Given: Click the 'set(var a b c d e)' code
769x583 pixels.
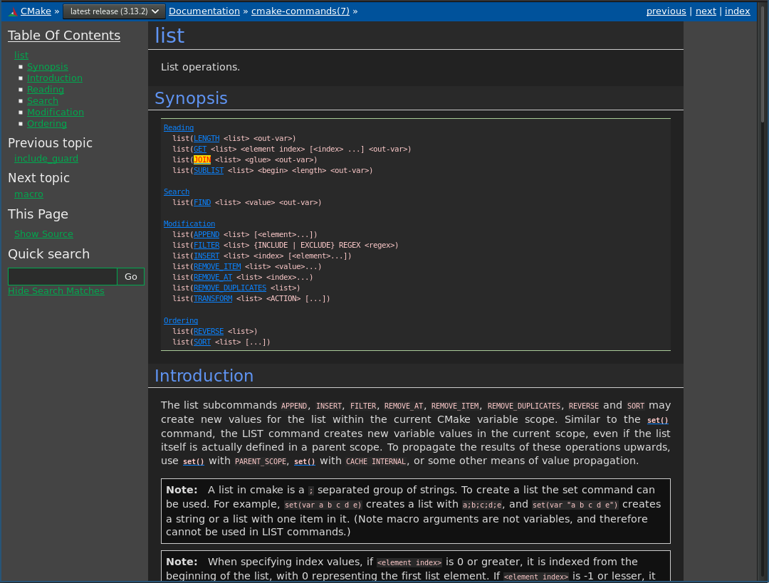Looking at the screenshot, I should pos(323,505).
